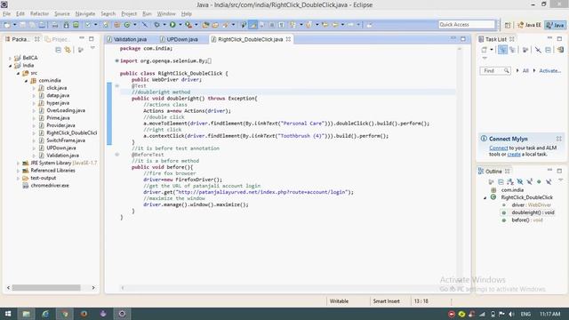Click the Activate... link in the Task List

pyautogui.click(x=549, y=71)
